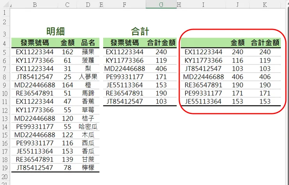Click 190 in cell K9
This screenshot has height=185, width=289.
(265, 85)
